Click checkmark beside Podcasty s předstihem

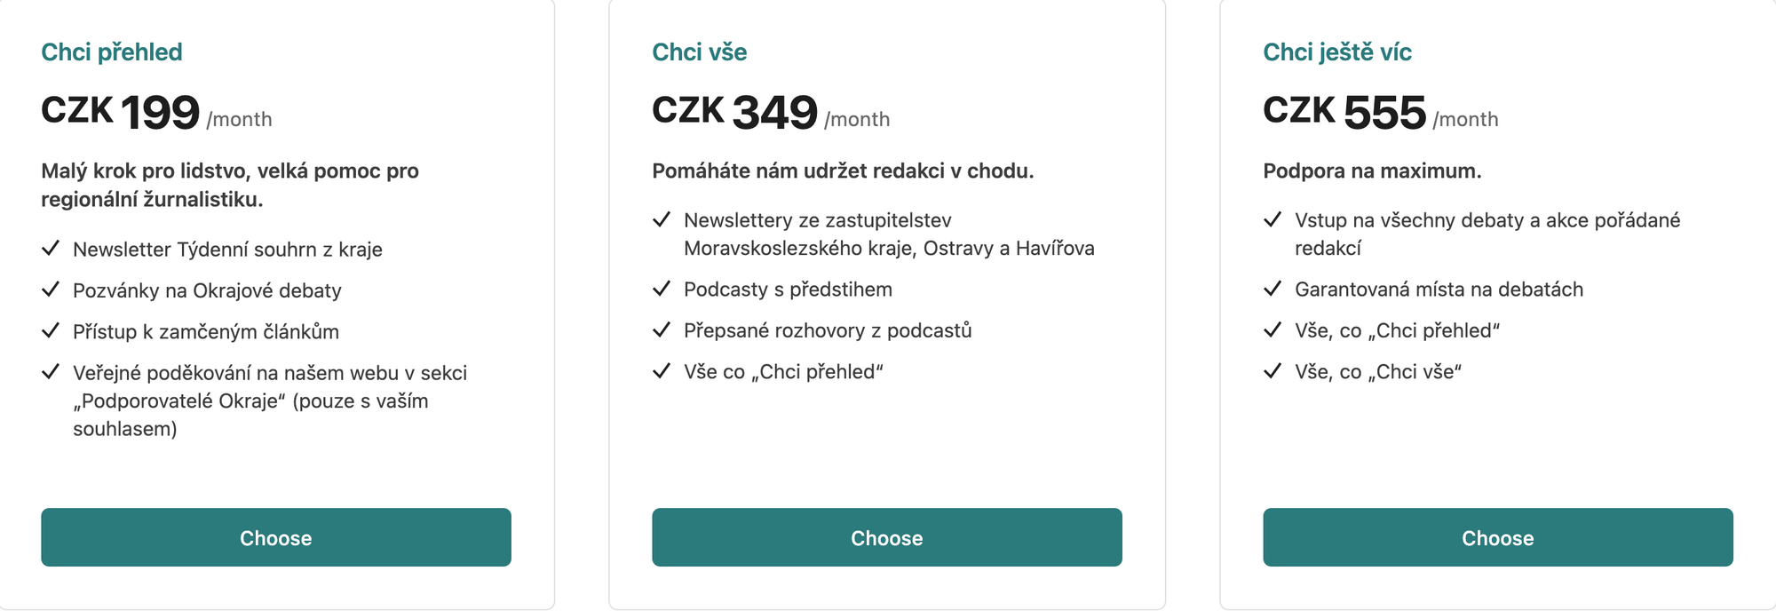(x=662, y=288)
